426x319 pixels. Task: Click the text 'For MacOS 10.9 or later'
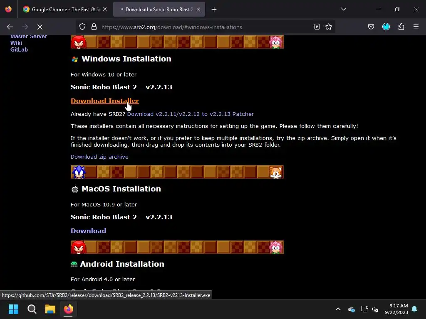104,204
